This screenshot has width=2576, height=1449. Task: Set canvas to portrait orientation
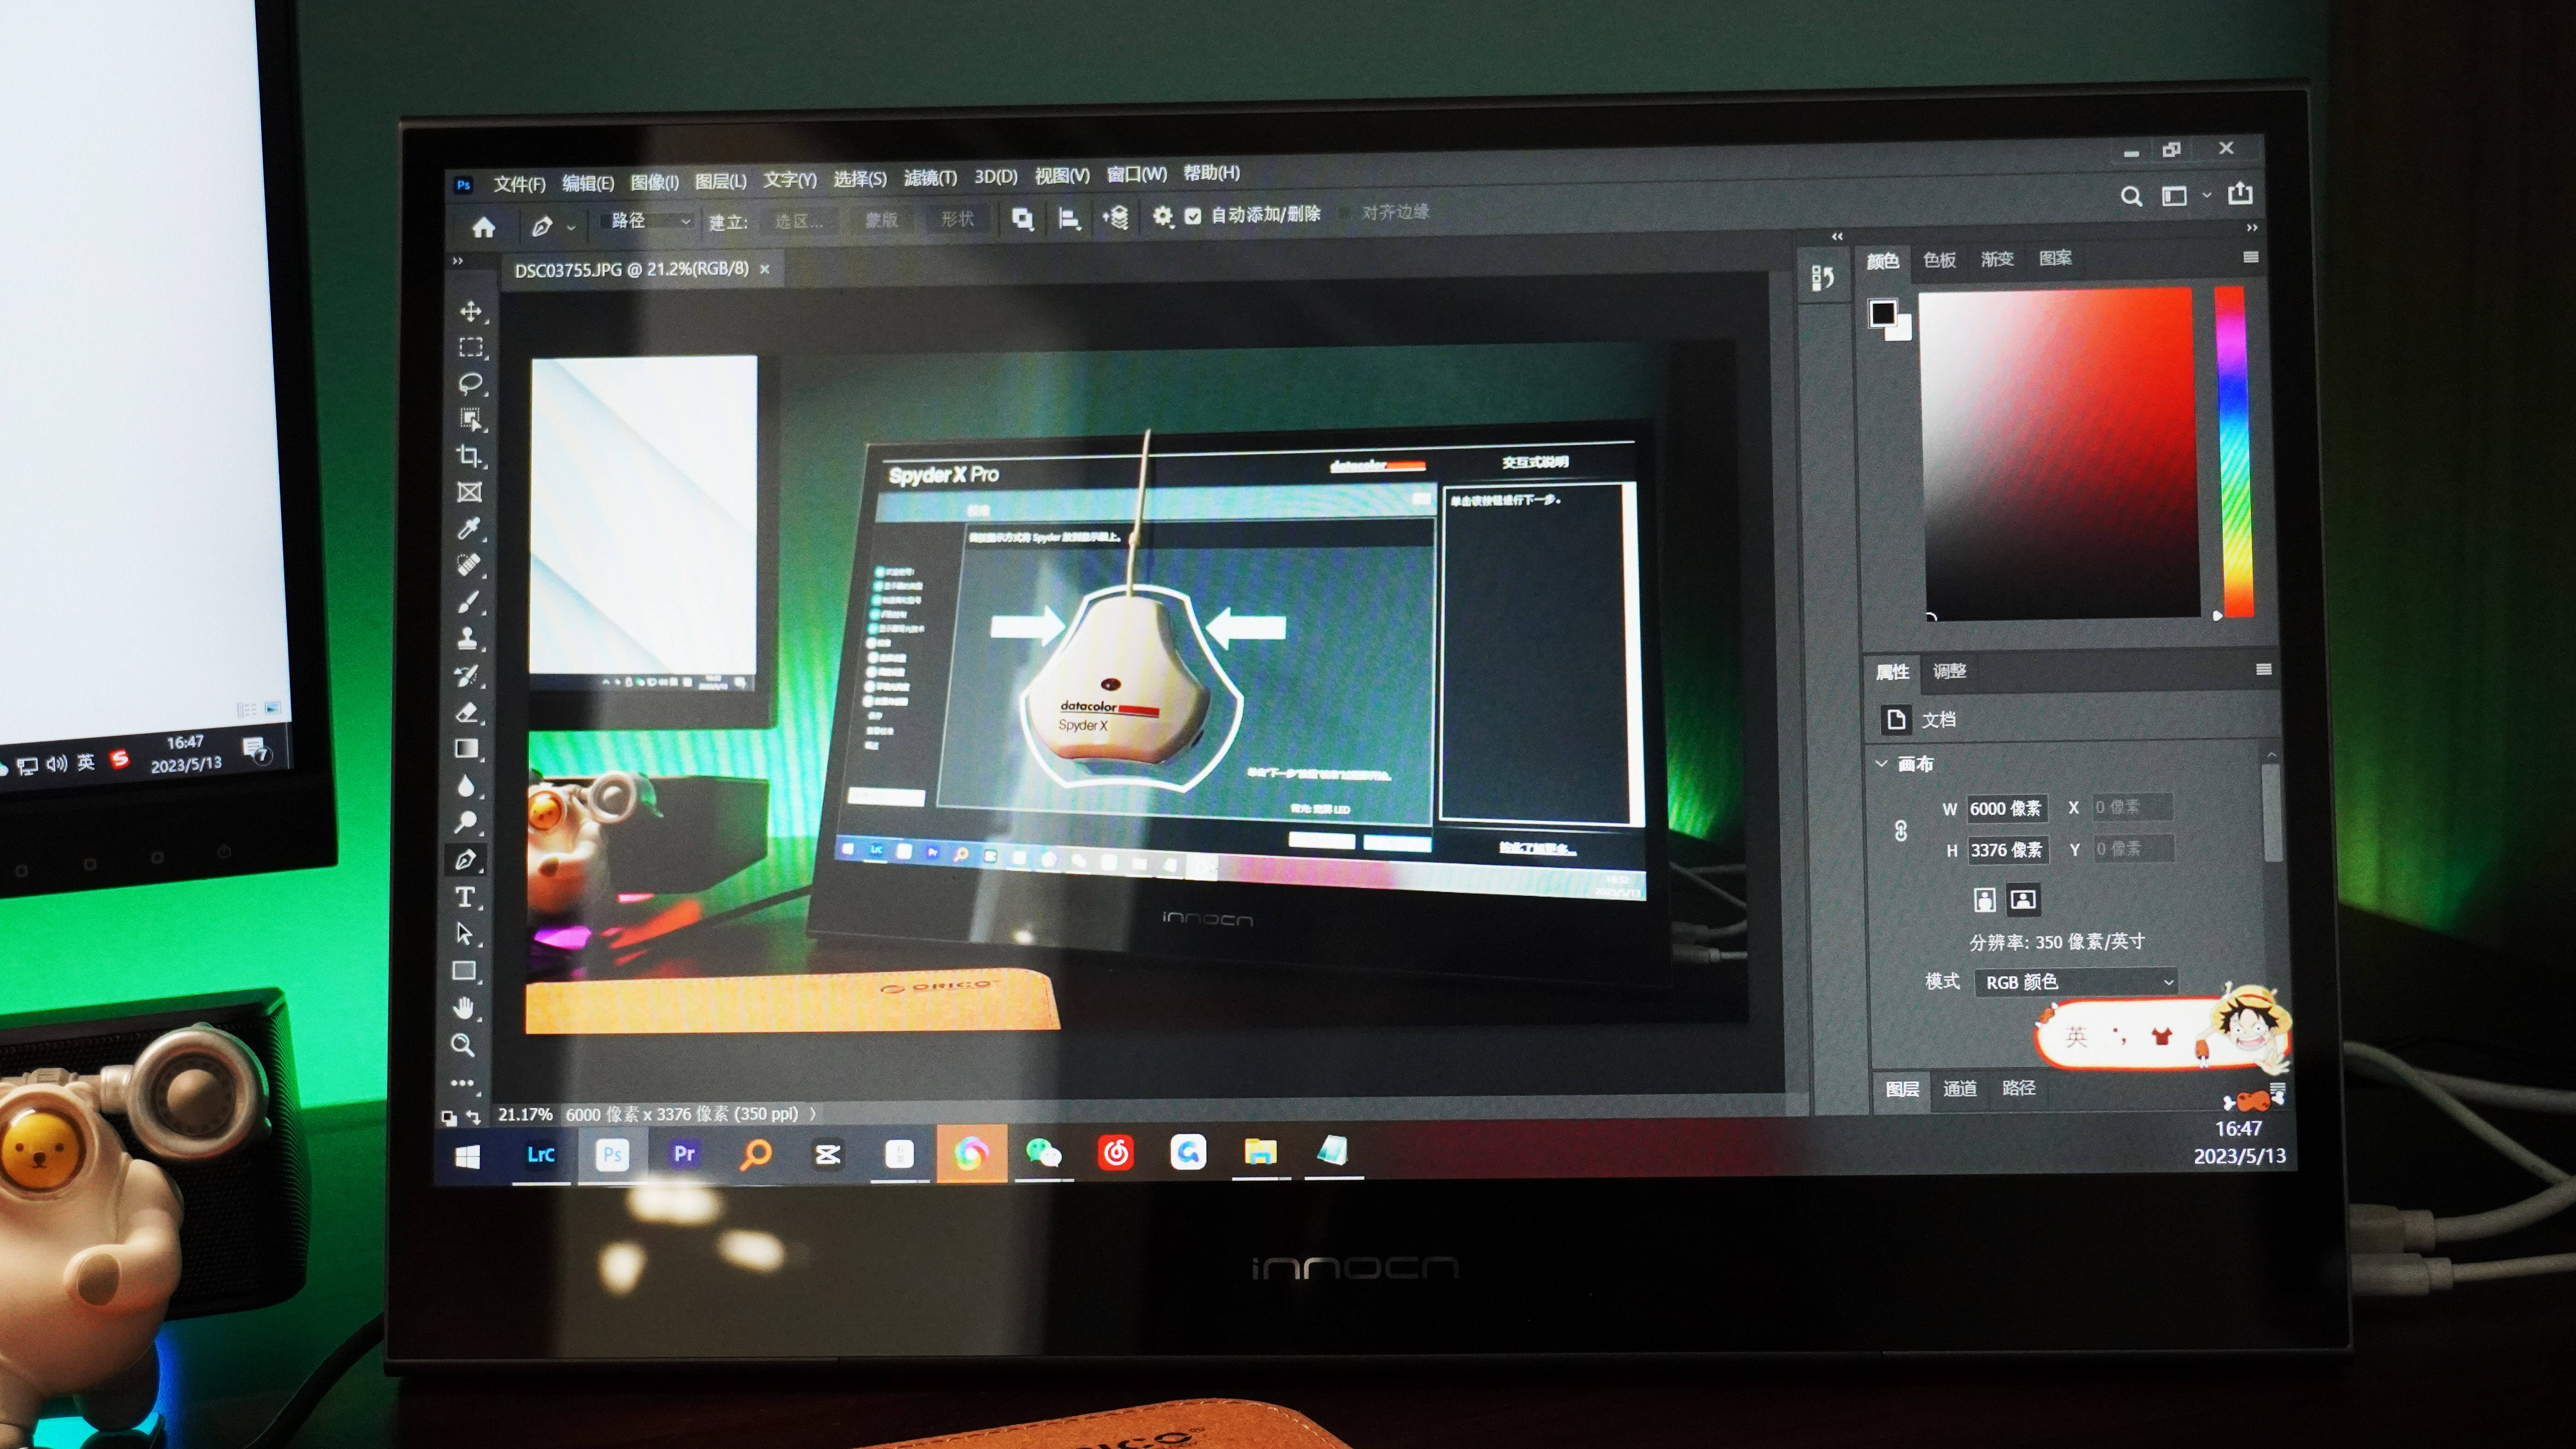point(1985,900)
